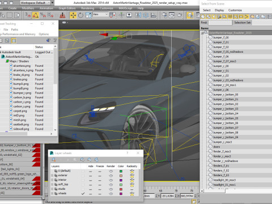Image resolution: width=272 pixels, height=204 pixels.
Task: Set 0 (default) as current layer checkbox
Action: pyautogui.click(x=83, y=171)
